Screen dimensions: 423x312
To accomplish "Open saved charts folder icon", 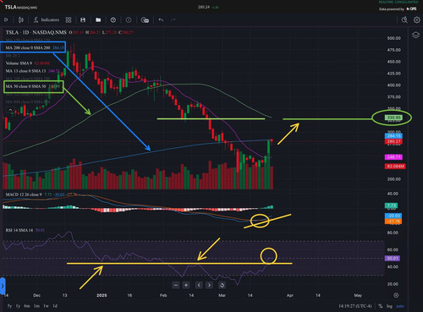I will [x=98, y=20].
